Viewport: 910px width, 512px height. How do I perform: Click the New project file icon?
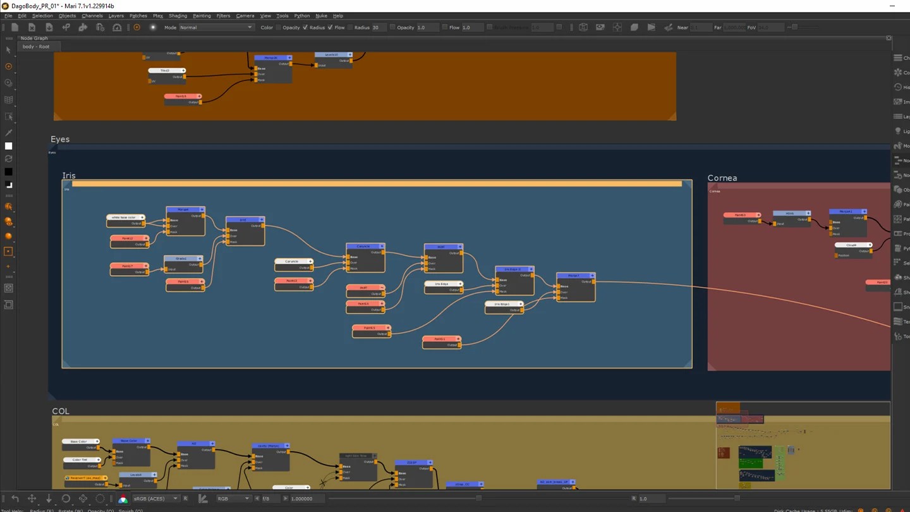coord(15,28)
